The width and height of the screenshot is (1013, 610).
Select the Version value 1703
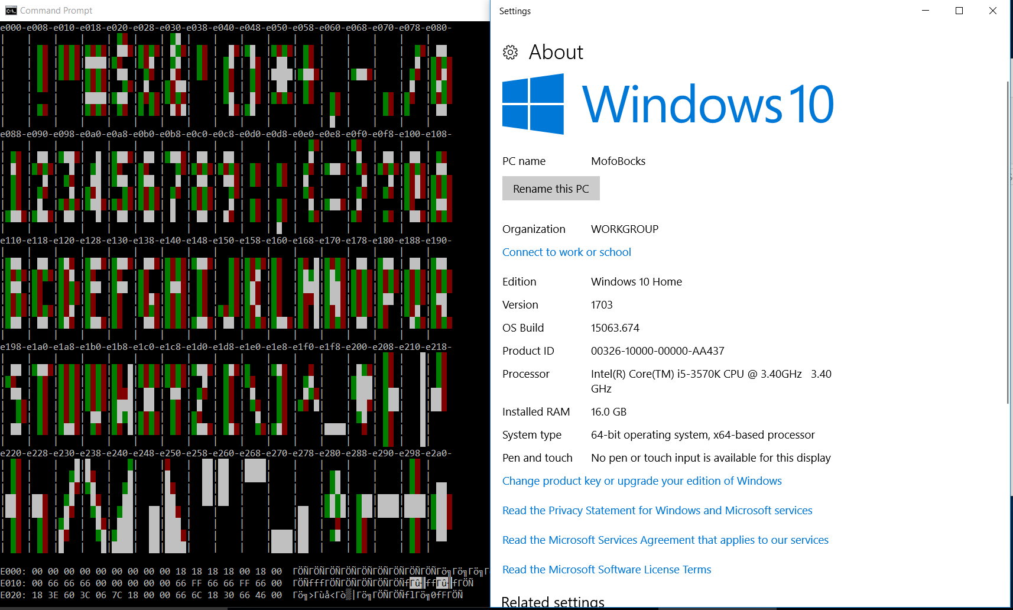[x=602, y=305]
